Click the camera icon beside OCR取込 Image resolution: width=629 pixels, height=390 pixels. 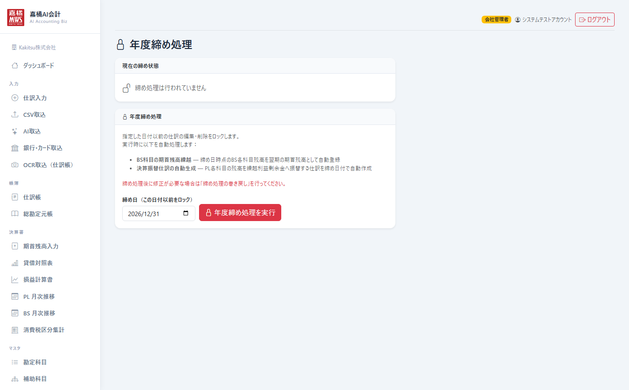[15, 165]
